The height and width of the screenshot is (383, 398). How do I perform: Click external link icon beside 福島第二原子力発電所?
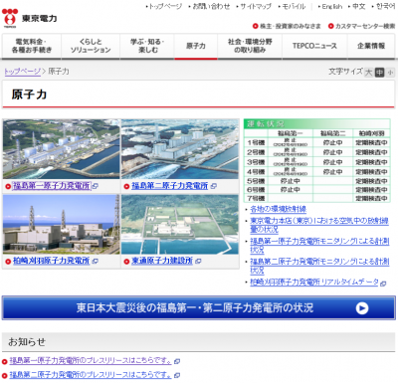coord(214,186)
